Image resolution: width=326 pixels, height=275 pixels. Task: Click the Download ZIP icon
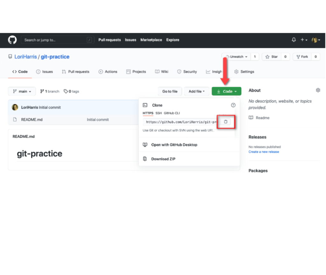[145, 159]
